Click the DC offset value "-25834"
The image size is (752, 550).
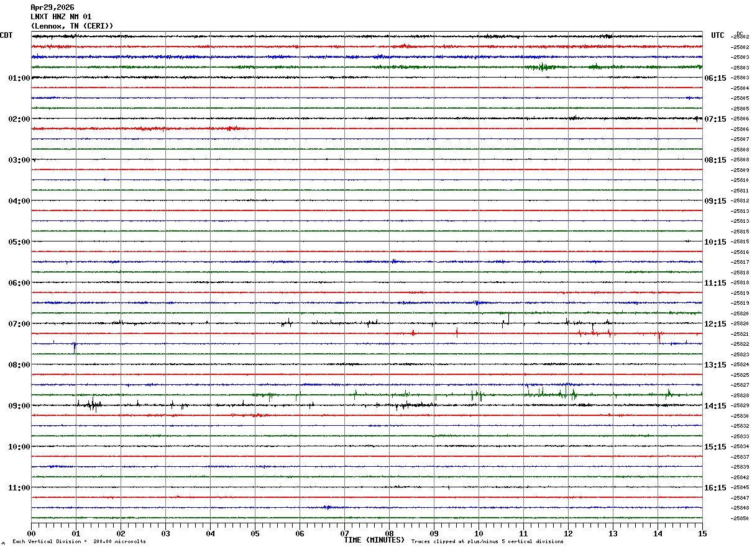click(x=740, y=447)
